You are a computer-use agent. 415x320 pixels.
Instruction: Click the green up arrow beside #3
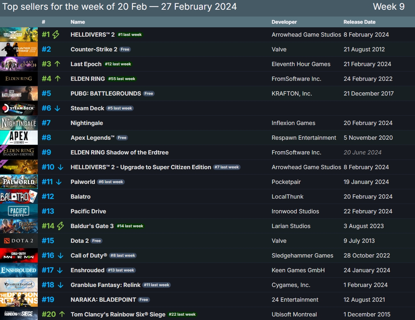pyautogui.click(x=58, y=64)
